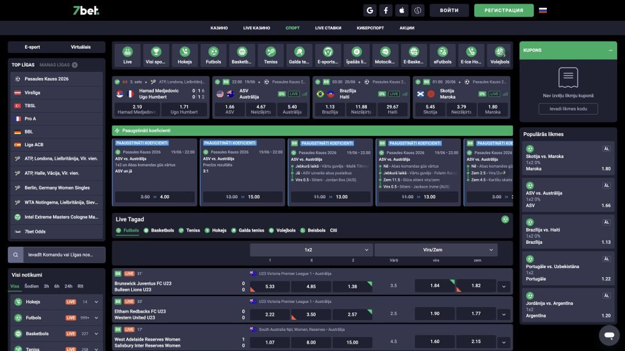Sign in with the Facebook icon
Viewport: 625px width, 351px height.
click(386, 10)
